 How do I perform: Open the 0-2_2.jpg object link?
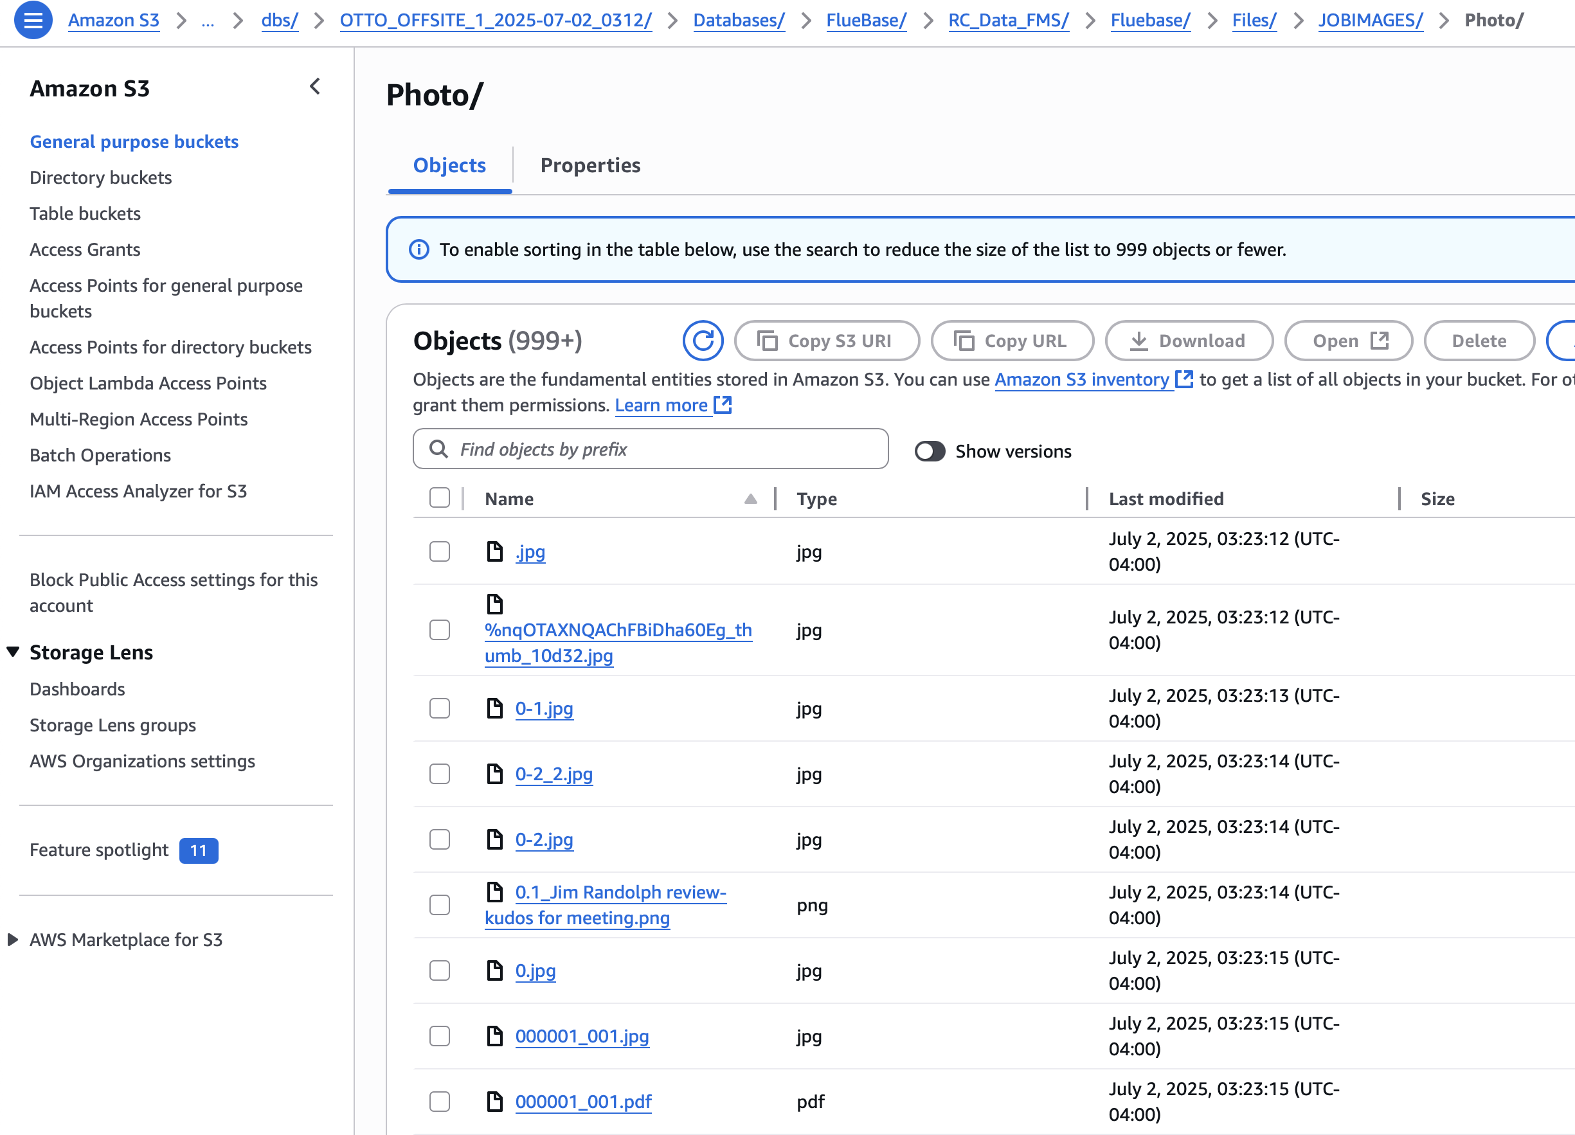pos(554,774)
